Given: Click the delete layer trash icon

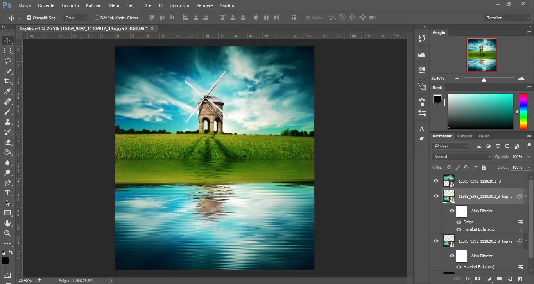Looking at the screenshot, I should (x=520, y=279).
